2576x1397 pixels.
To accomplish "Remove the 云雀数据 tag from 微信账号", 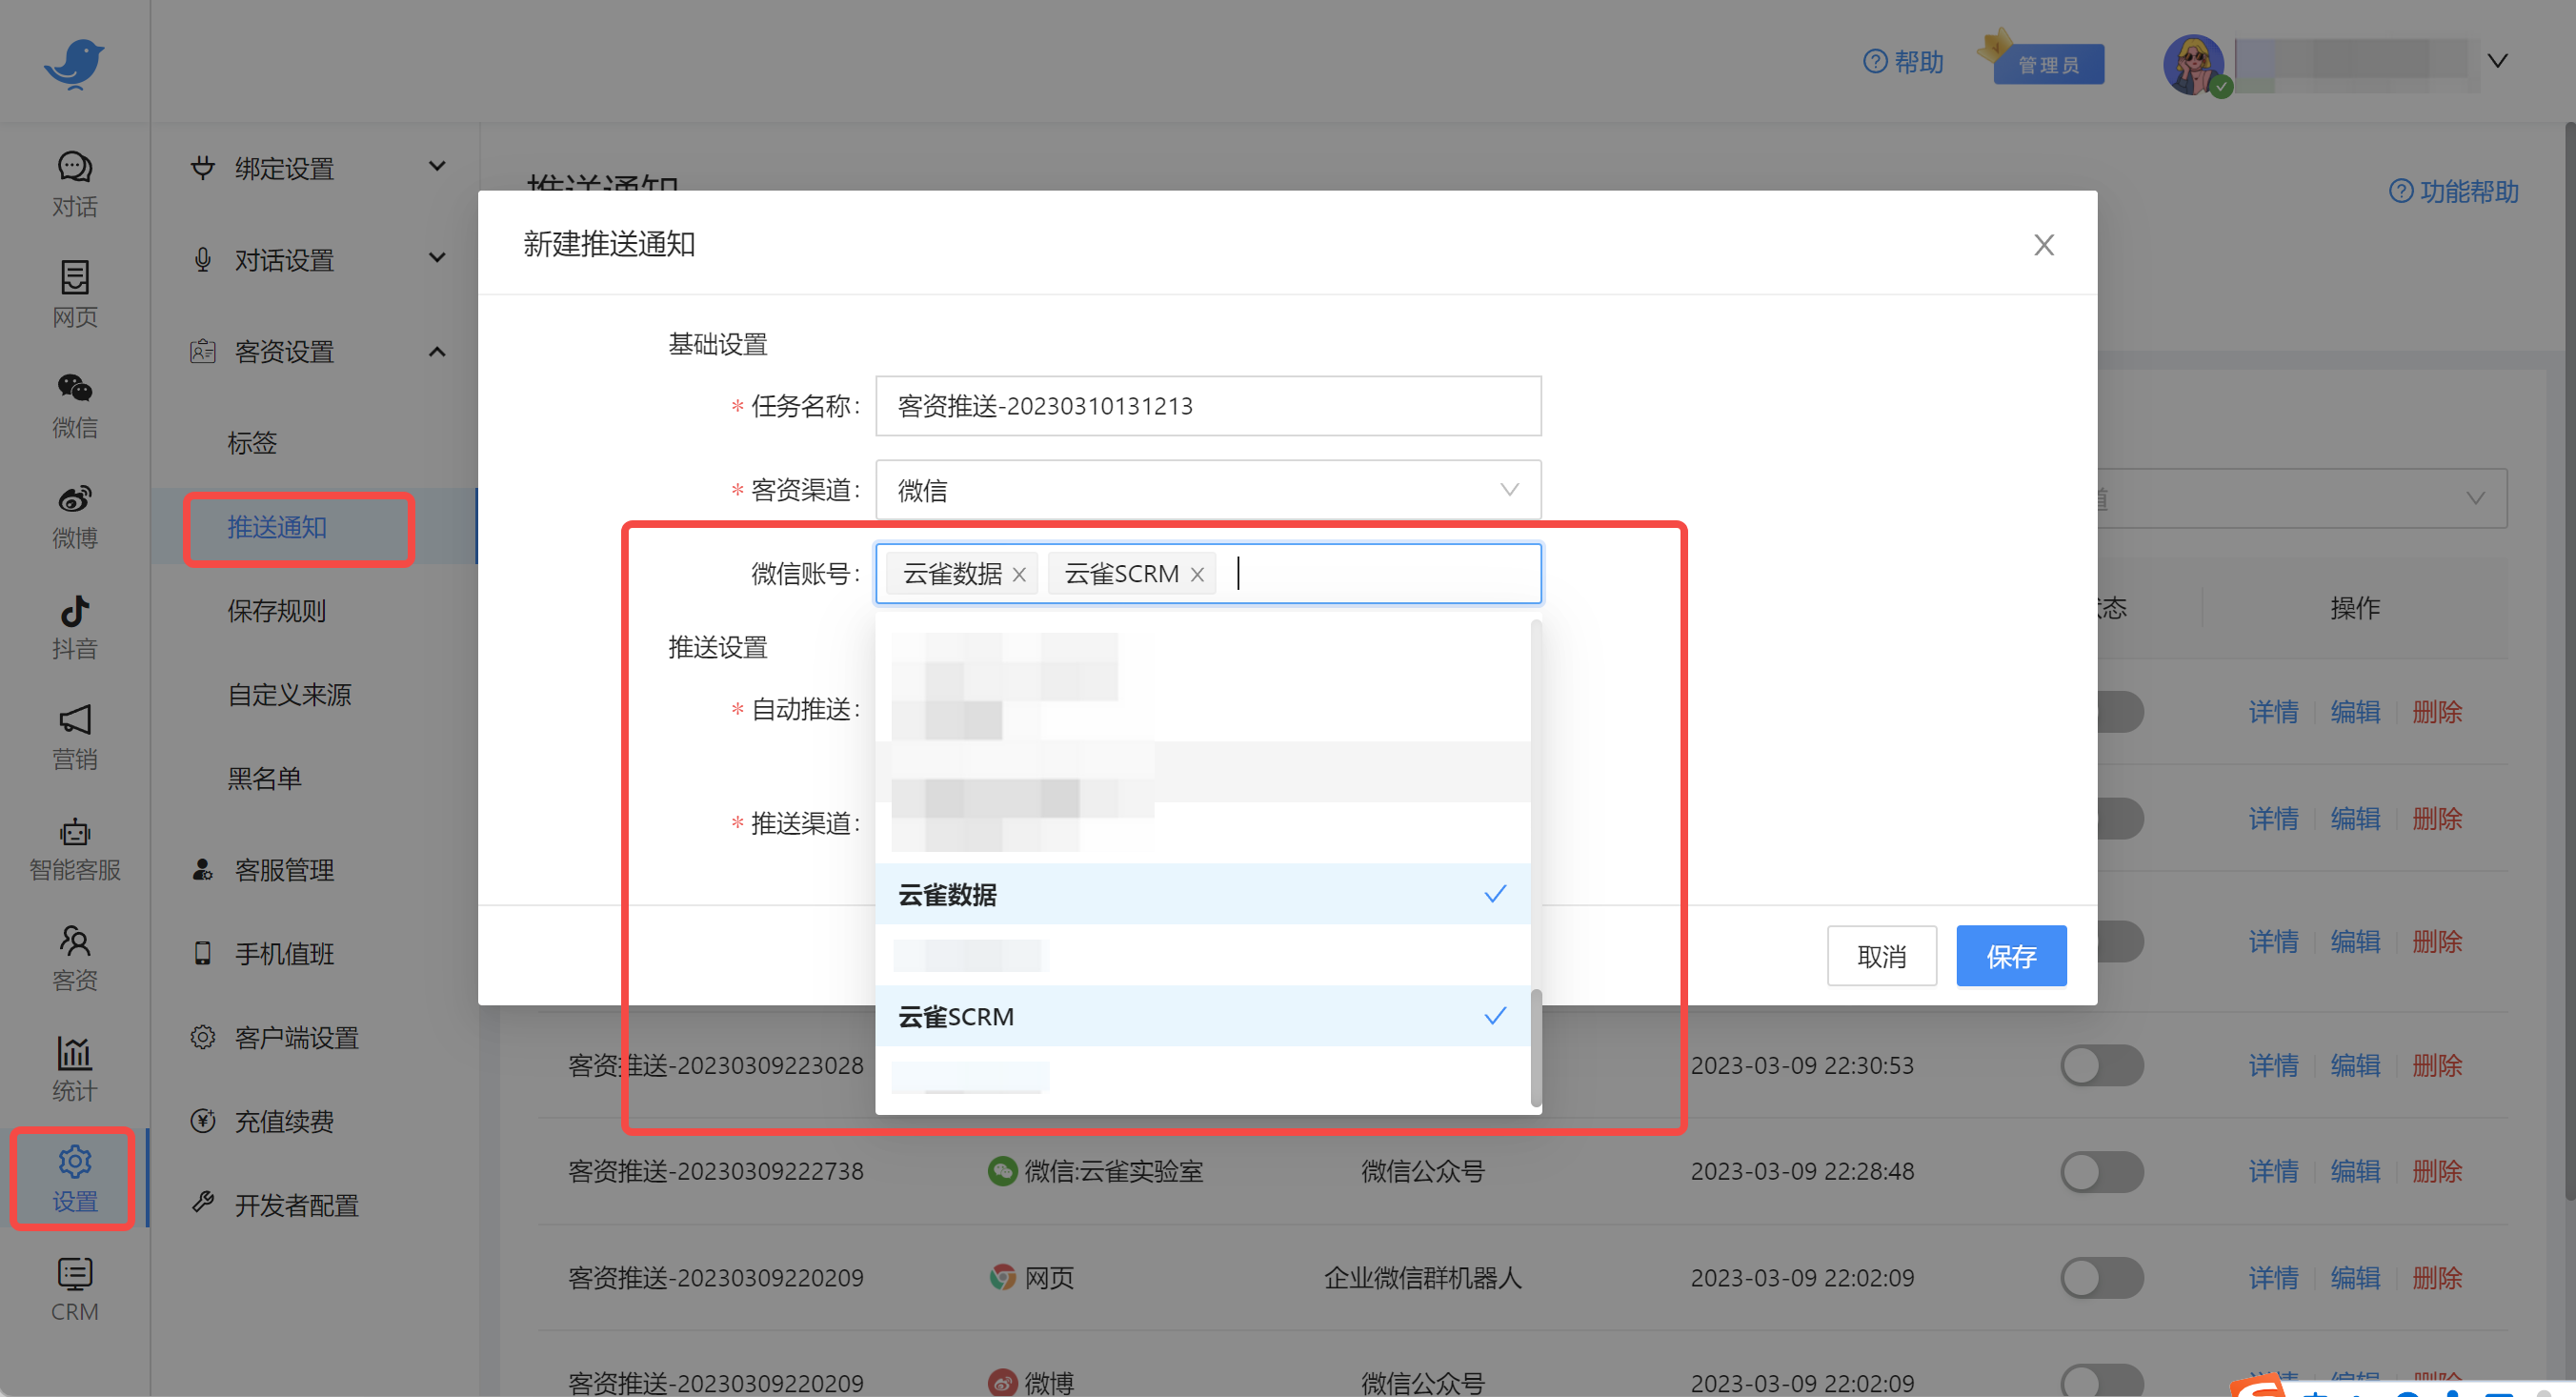I will point(1019,575).
